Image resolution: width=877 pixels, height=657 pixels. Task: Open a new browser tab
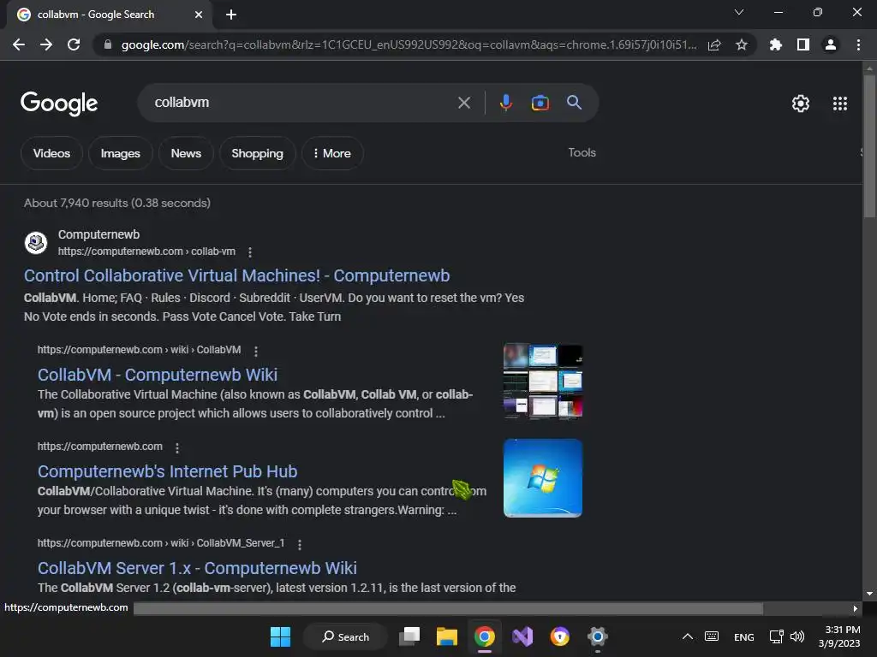coord(231,15)
